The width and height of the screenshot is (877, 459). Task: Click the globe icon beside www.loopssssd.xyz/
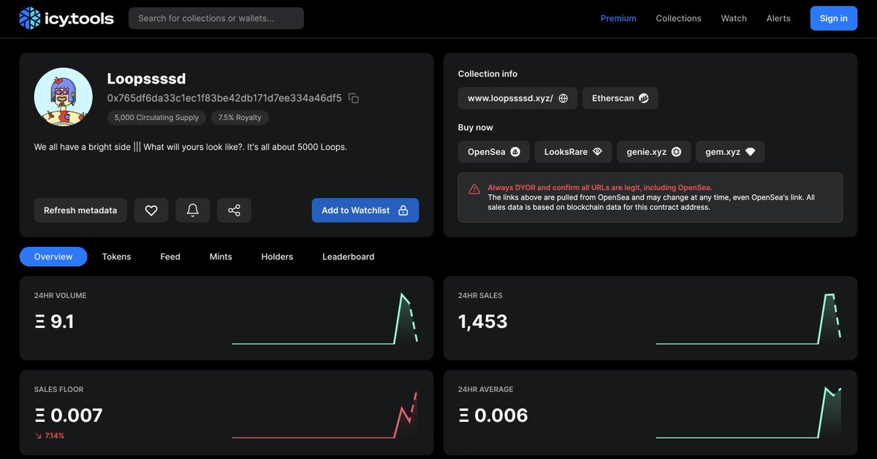(x=563, y=98)
